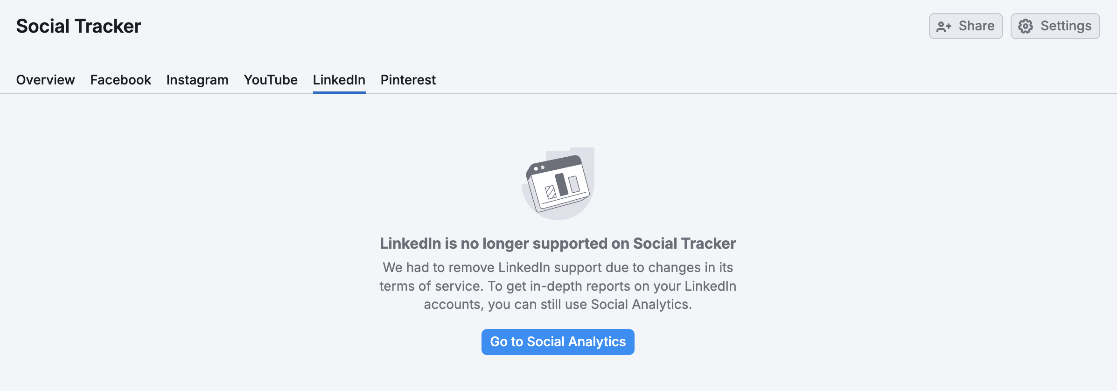This screenshot has width=1117, height=391.
Task: Click the Share person-plus icon
Action: (944, 26)
